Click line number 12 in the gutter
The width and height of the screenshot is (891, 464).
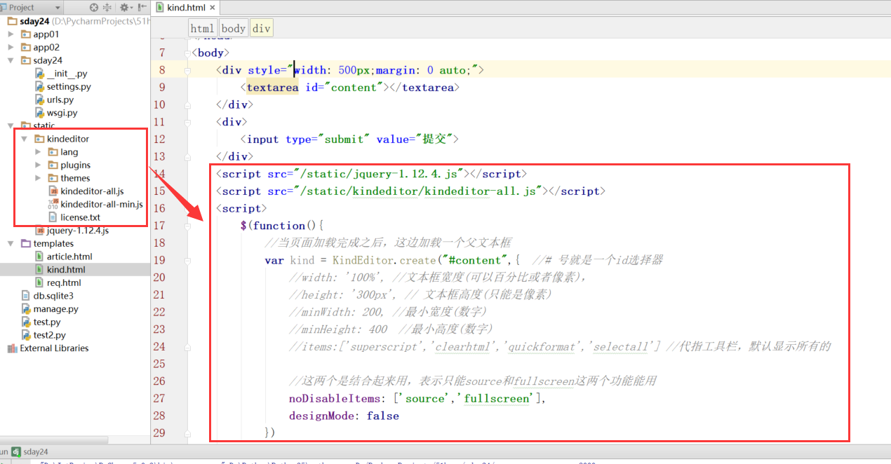click(159, 139)
